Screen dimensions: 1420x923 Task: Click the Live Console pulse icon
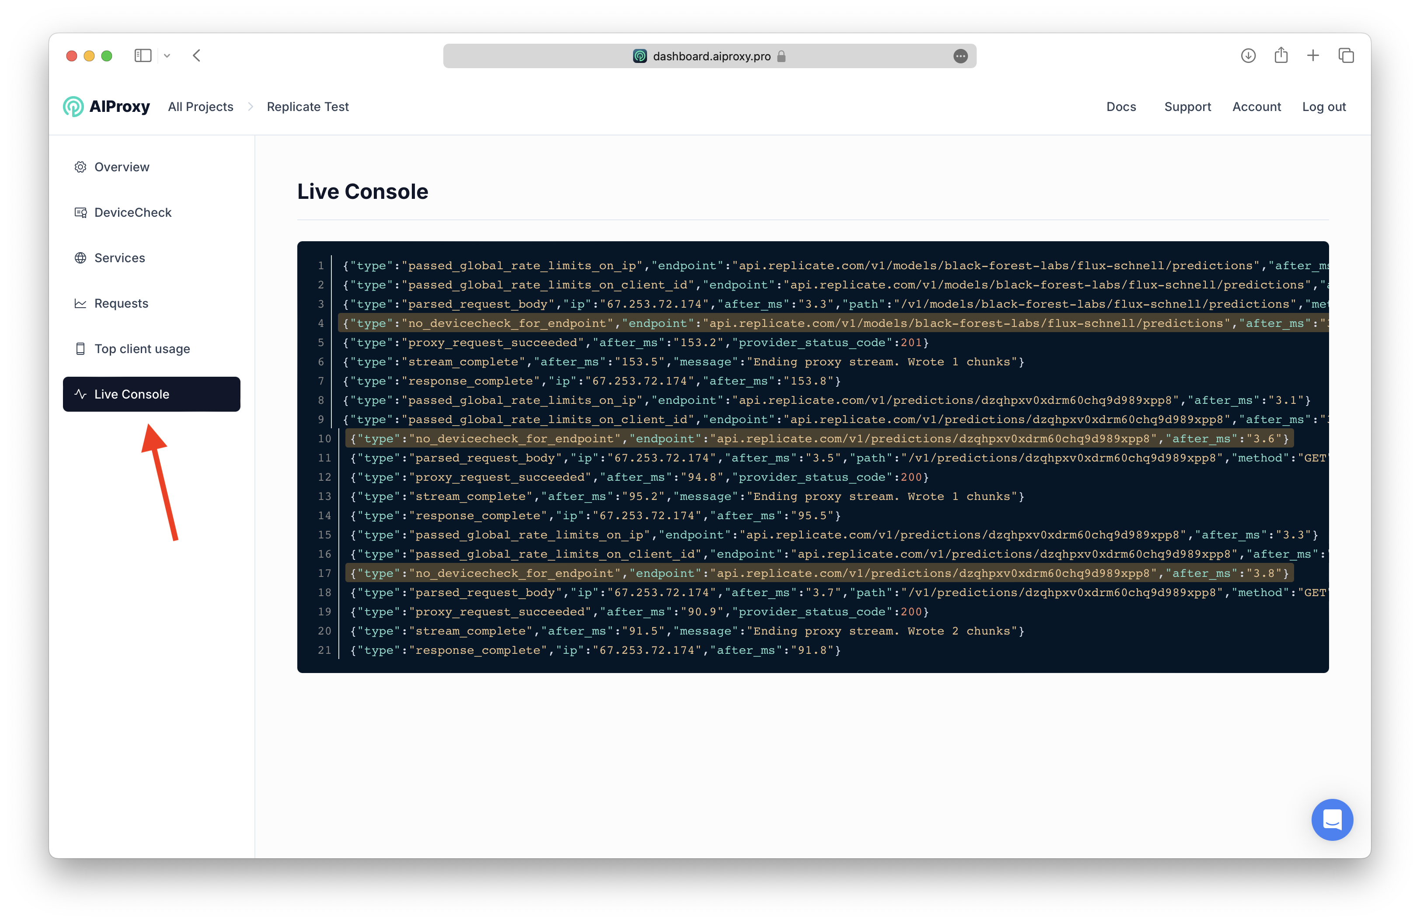coord(80,394)
